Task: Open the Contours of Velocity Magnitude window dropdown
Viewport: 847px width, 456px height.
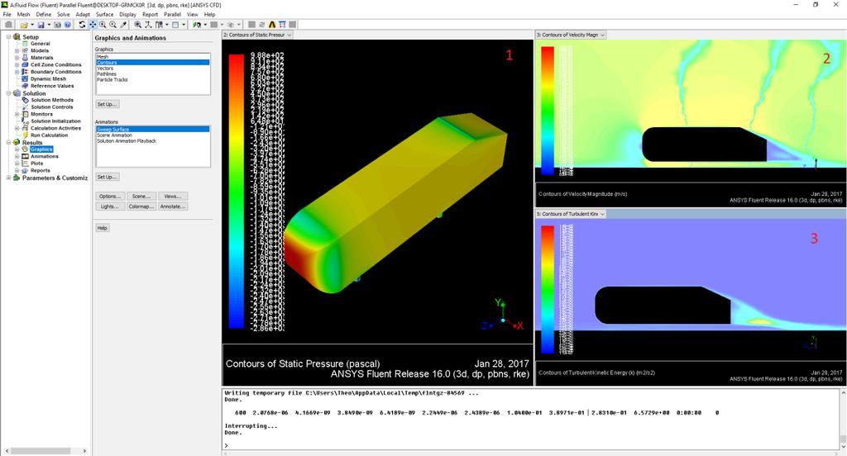Action: 602,35
